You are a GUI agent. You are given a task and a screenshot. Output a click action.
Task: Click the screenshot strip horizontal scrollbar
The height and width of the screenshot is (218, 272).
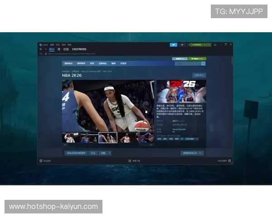(108, 145)
